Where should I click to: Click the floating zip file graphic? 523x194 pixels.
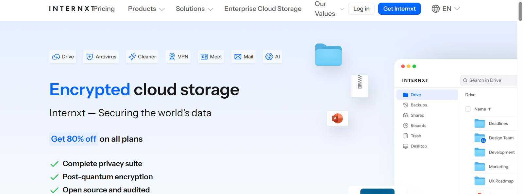click(x=360, y=86)
